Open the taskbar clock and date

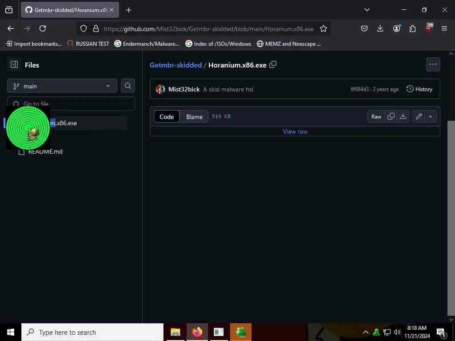(417, 332)
